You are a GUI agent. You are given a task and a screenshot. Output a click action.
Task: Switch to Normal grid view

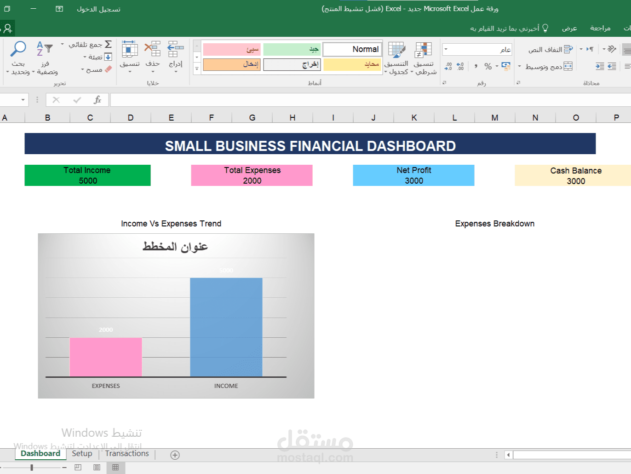[115, 468]
